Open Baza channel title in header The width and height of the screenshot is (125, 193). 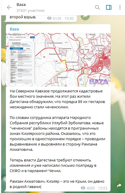pos(21,5)
